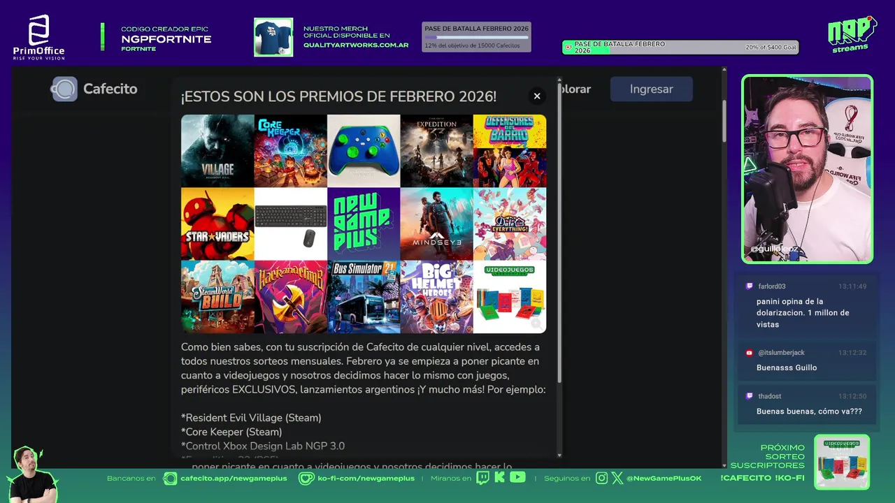Click the !CAFECITO !KO-FI command text

[x=762, y=479]
